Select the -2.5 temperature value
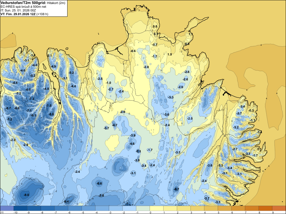Screen dimensions: 286x214 [x=100, y=79]
